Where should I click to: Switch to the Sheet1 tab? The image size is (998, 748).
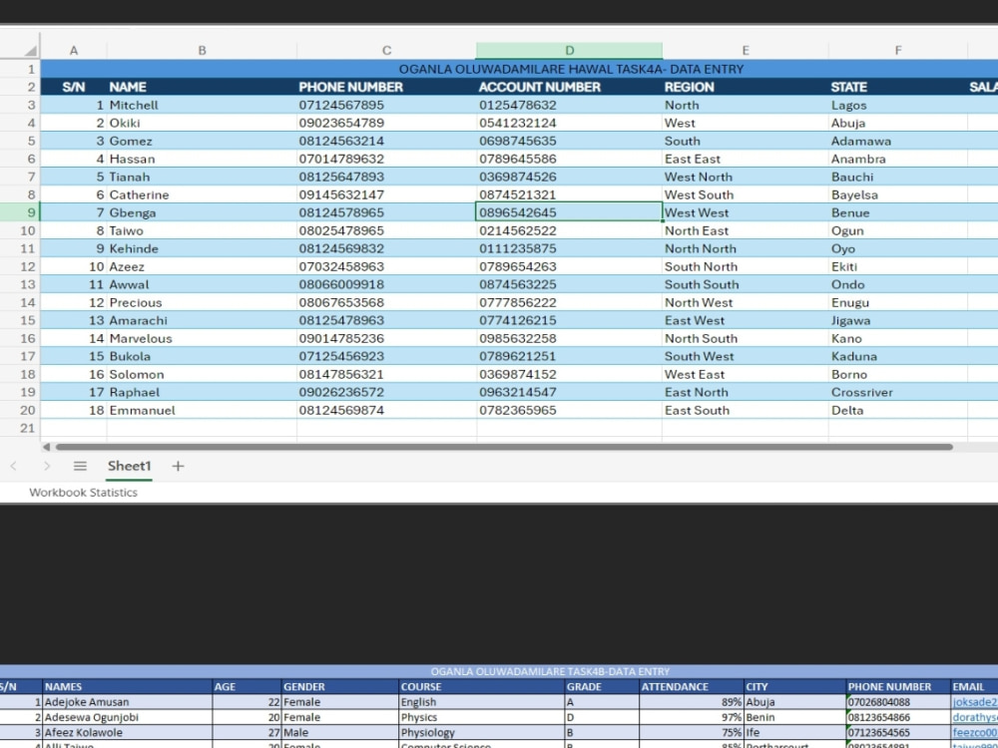(129, 466)
